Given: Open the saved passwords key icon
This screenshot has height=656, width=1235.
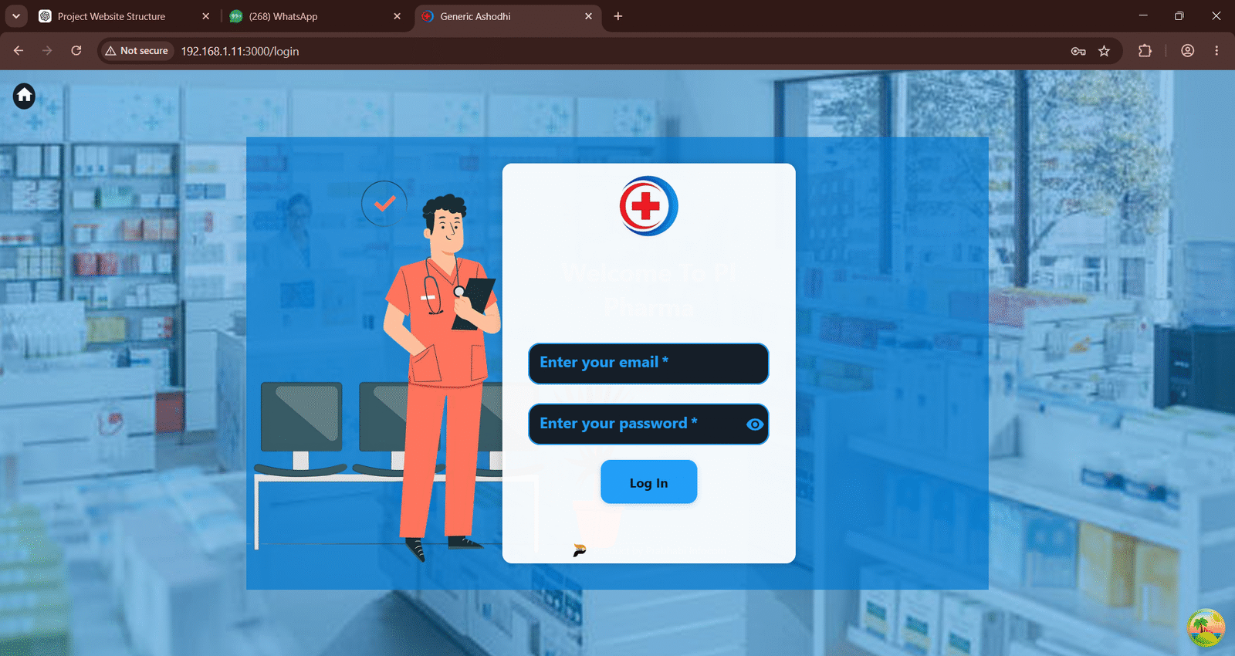Looking at the screenshot, I should (x=1078, y=51).
